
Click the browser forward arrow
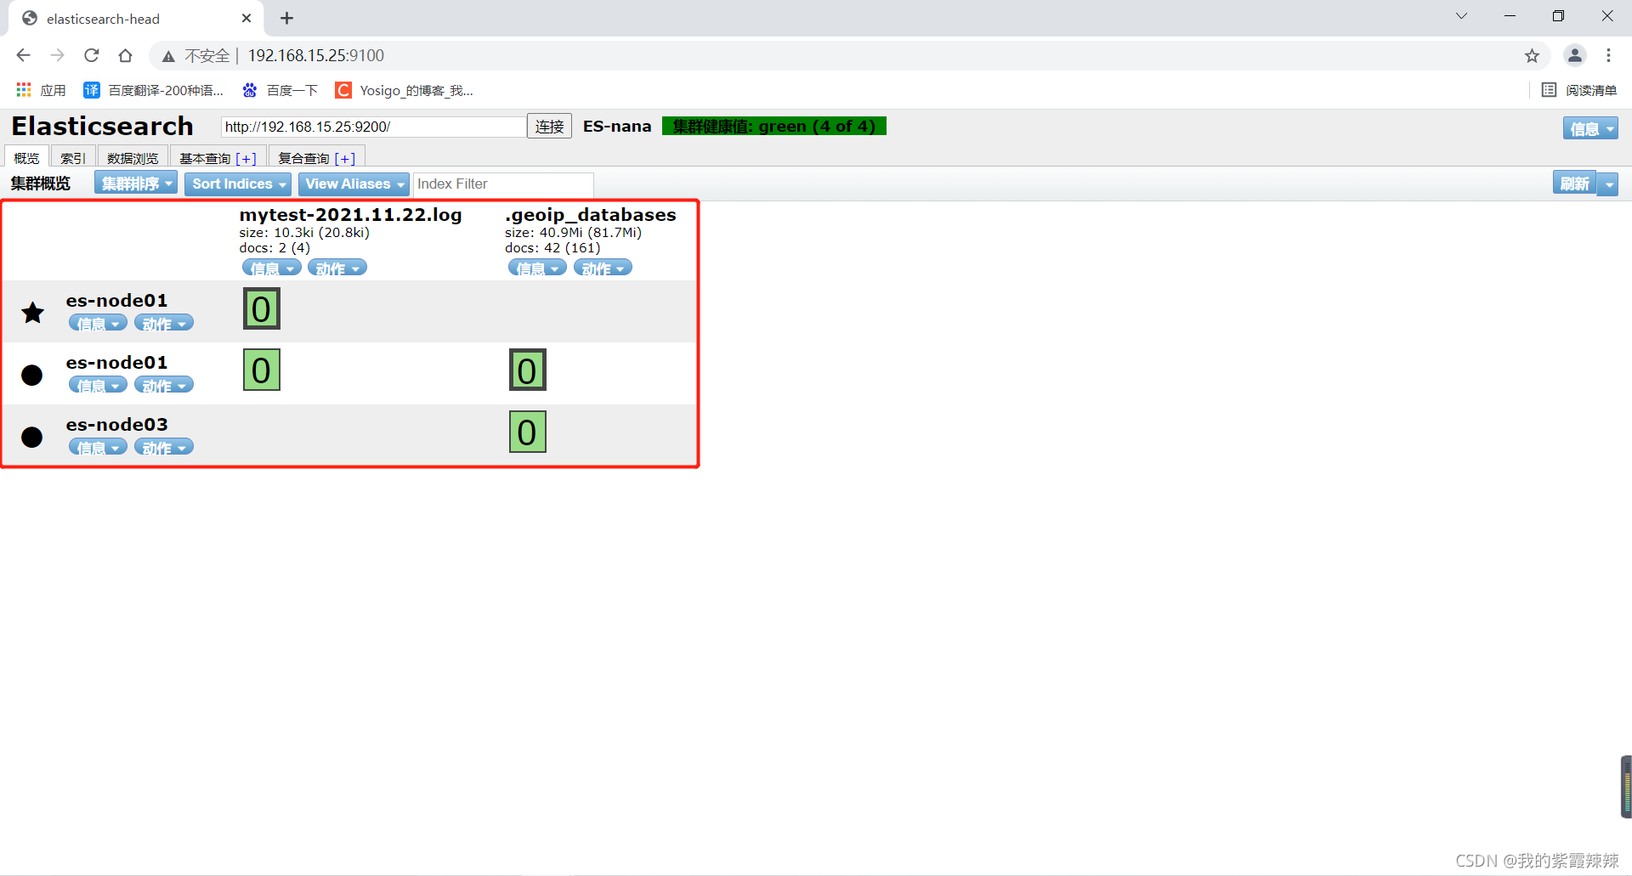pos(57,55)
